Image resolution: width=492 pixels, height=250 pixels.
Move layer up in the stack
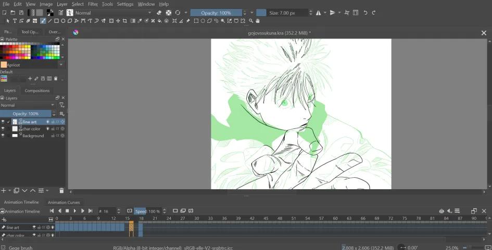coord(33,190)
